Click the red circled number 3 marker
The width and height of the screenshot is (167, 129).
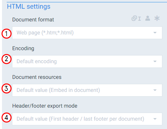tap(6, 89)
